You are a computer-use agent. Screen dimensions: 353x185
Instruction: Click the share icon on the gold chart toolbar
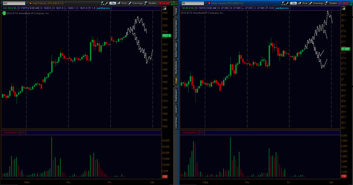tap(103, 3)
